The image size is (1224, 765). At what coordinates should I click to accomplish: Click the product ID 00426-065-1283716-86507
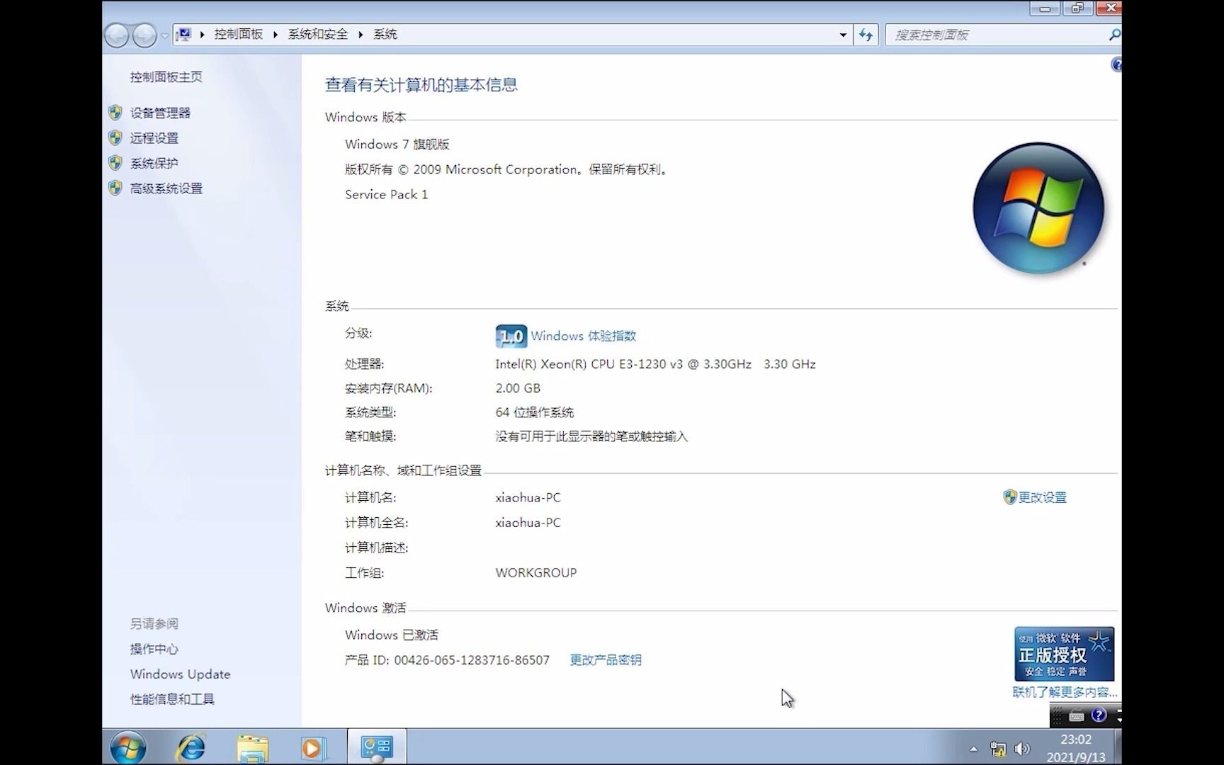pos(472,660)
